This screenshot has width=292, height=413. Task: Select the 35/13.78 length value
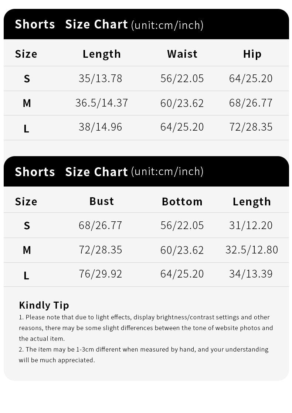tap(100, 78)
